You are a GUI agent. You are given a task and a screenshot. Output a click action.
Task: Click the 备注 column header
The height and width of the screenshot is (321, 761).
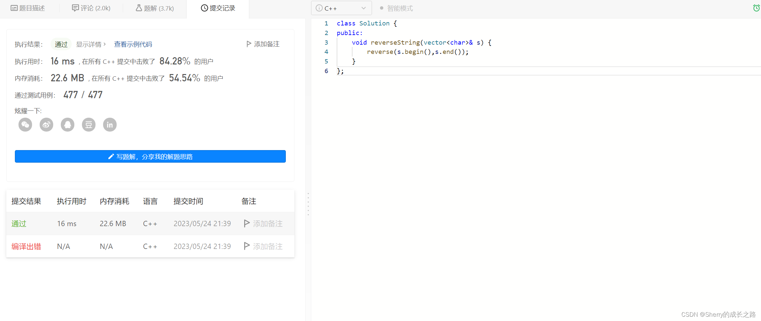(x=249, y=201)
